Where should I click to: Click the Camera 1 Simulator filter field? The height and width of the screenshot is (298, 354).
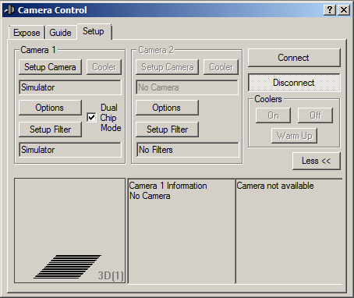(70, 150)
